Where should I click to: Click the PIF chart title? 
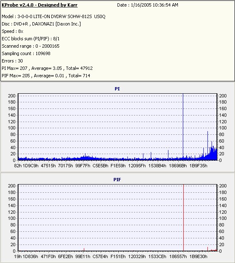117,180
